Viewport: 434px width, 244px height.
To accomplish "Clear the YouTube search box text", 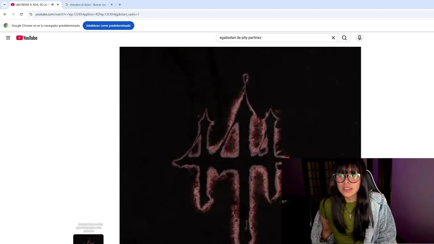I will tap(333, 38).
